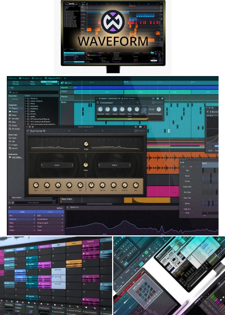This screenshot has width=225, height=315.
Task: Select the Racks category
Action: [13, 115]
